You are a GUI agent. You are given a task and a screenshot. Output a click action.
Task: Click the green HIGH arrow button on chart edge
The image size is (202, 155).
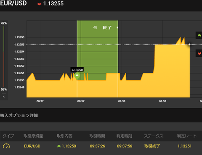(199, 35)
